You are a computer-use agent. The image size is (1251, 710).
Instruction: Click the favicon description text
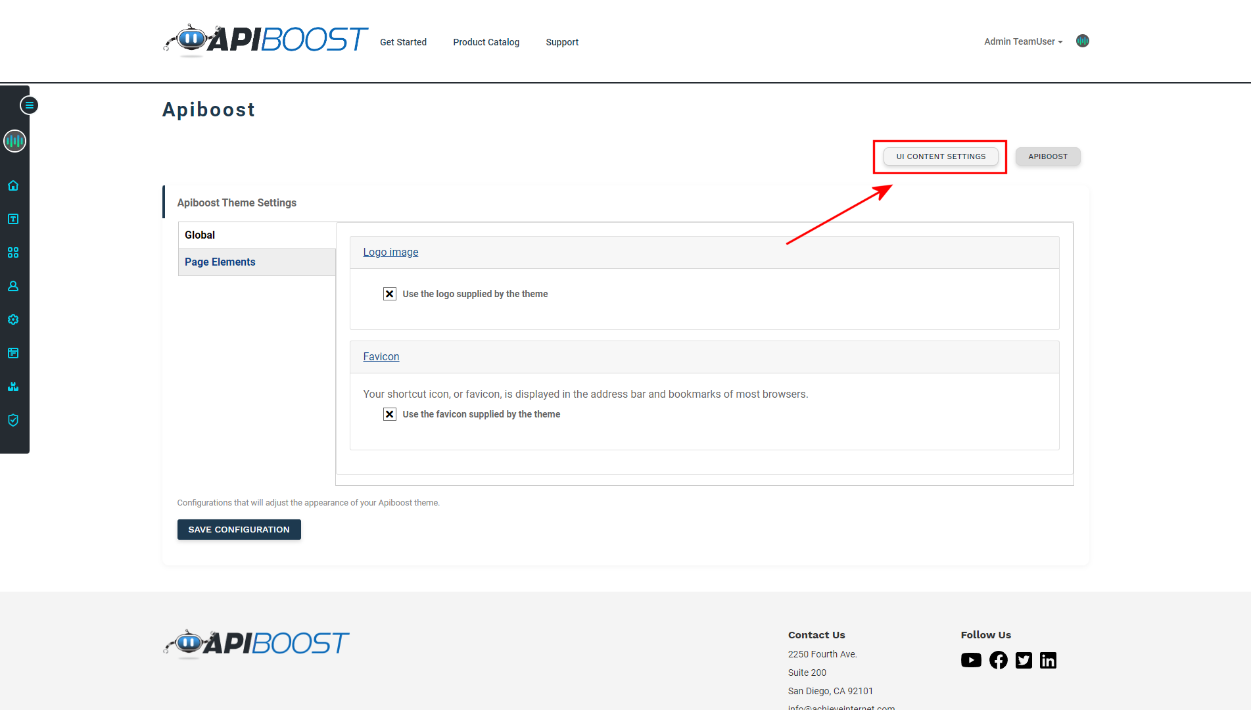tap(586, 394)
